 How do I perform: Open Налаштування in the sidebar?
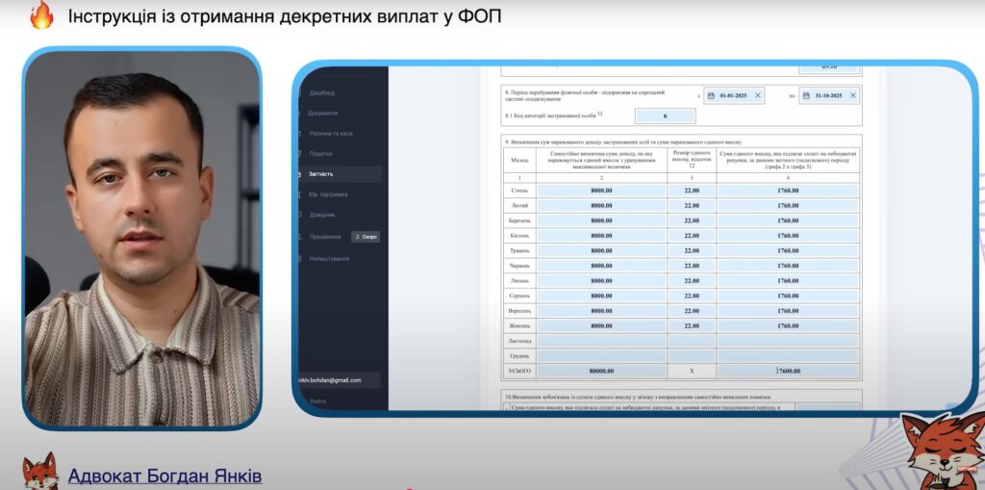[x=329, y=259]
